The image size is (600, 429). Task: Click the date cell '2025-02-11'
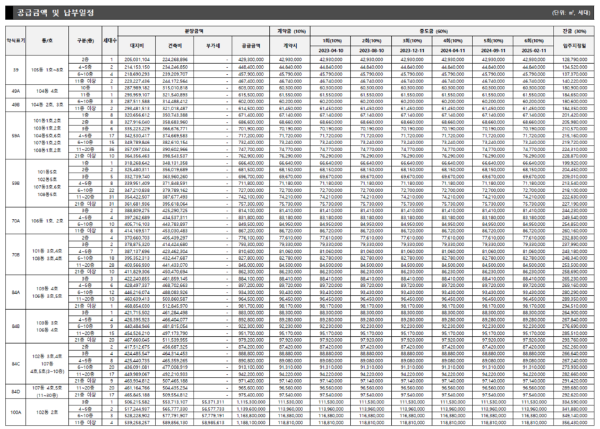(x=533, y=51)
